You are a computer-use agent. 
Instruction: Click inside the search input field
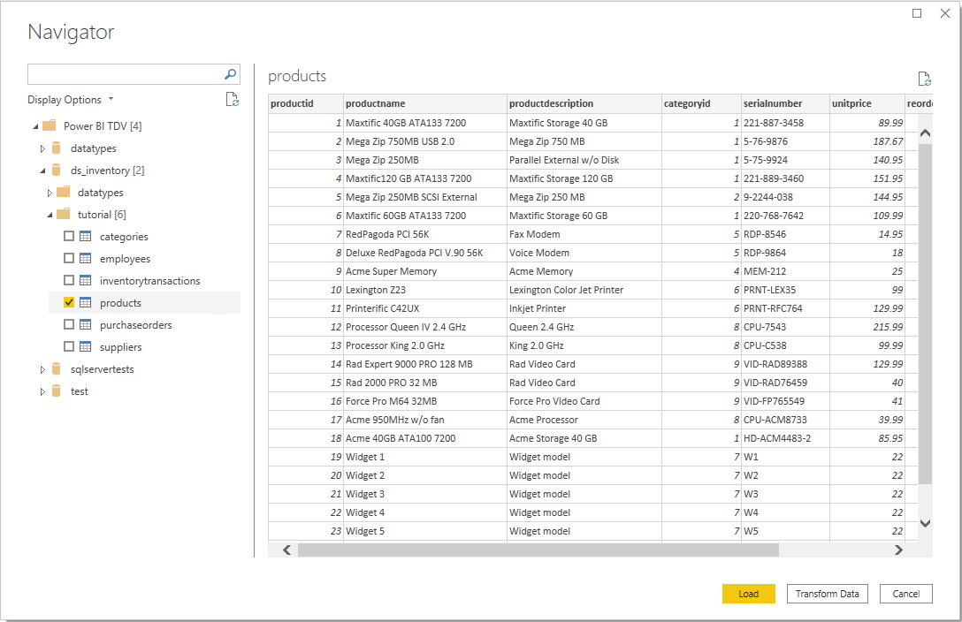click(124, 74)
